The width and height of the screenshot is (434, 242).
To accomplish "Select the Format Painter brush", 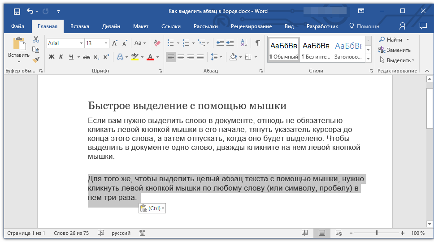I will (36, 59).
